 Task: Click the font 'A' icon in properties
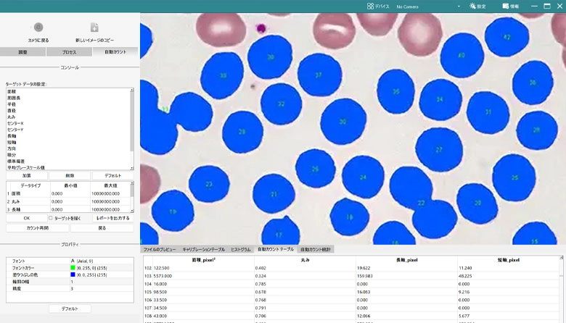73,261
